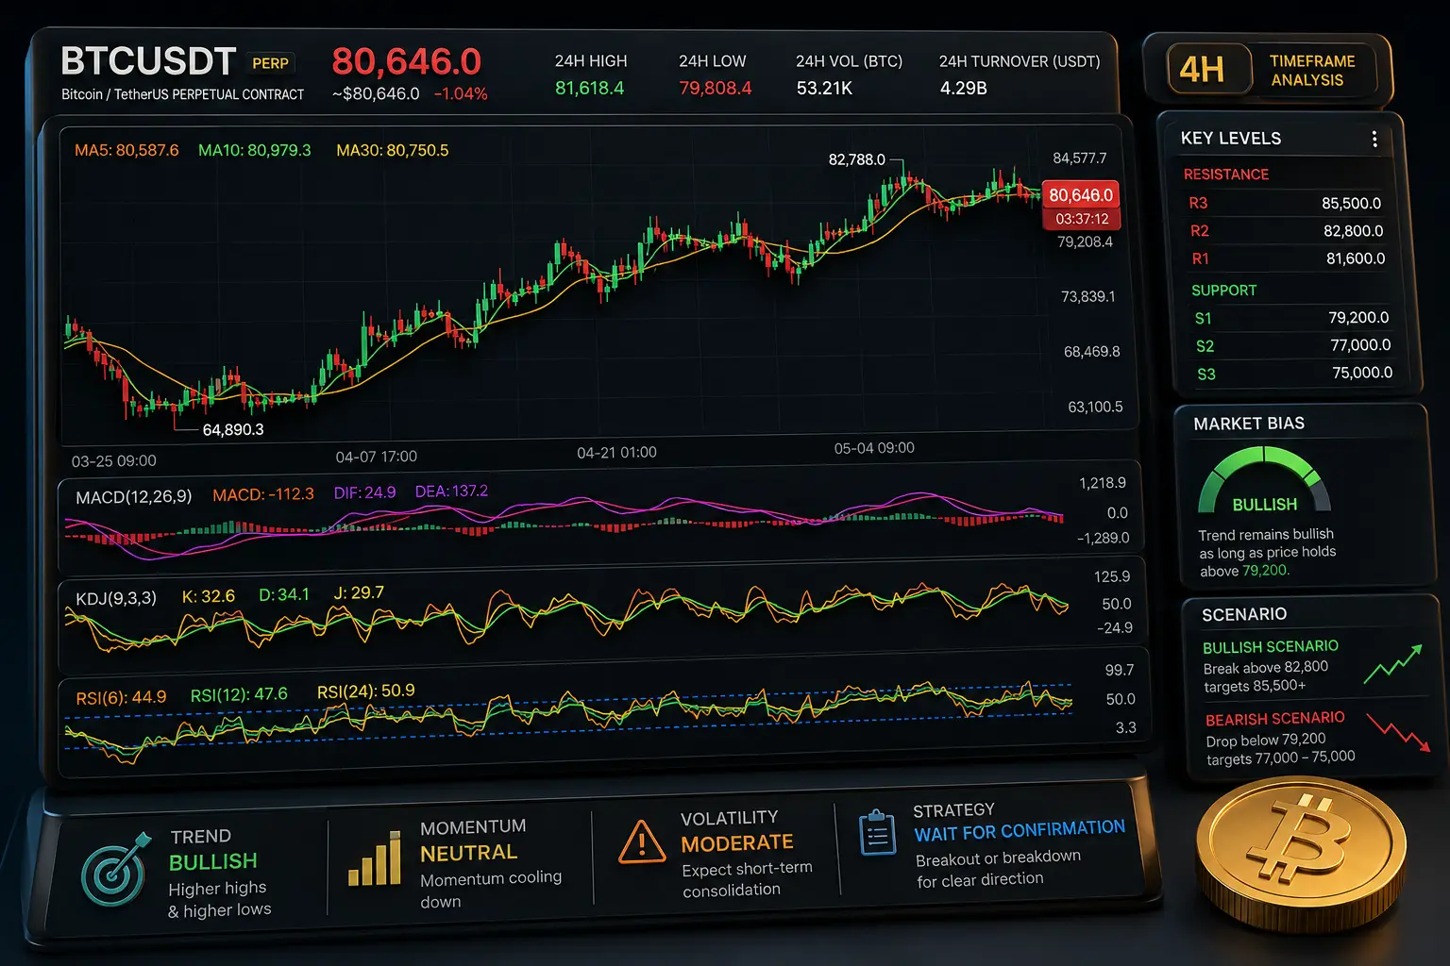Select the R1 resistance row 81,600.0

click(x=1289, y=258)
